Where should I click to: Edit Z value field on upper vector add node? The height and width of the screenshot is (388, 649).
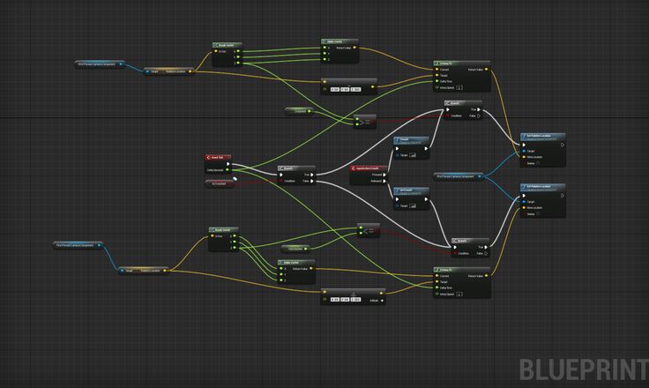pyautogui.click(x=355, y=89)
